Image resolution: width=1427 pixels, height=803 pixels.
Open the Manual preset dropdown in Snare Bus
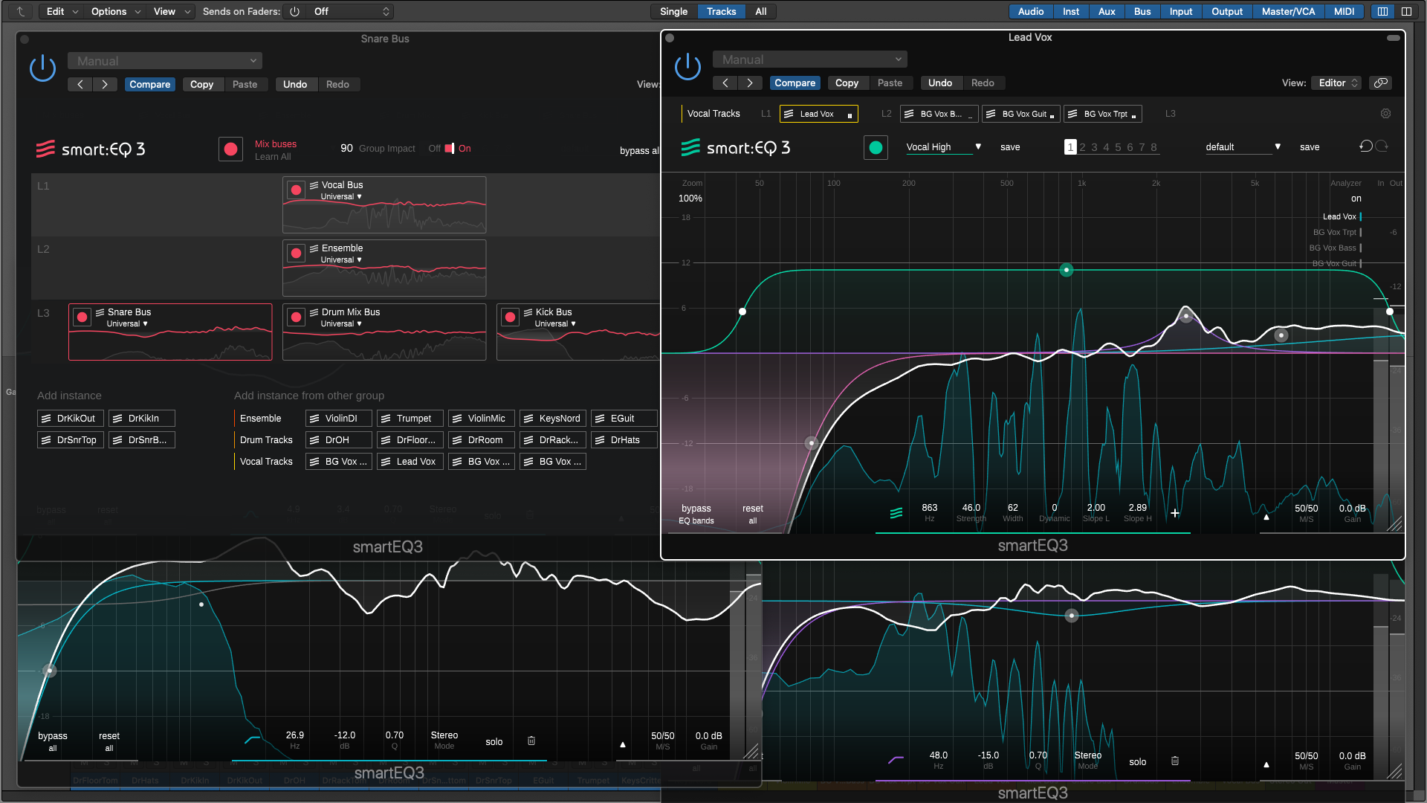pos(165,61)
